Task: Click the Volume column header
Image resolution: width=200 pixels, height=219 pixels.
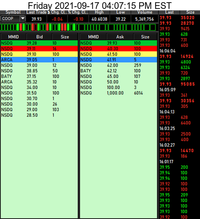Action: click(145, 12)
